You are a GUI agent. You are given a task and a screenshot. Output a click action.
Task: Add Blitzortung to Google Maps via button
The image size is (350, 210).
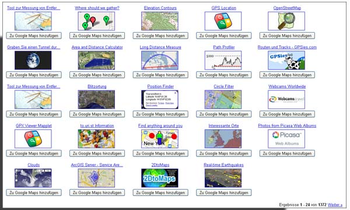[97, 114]
